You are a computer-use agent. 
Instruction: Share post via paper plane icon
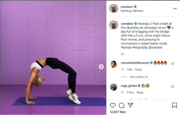[130, 105]
